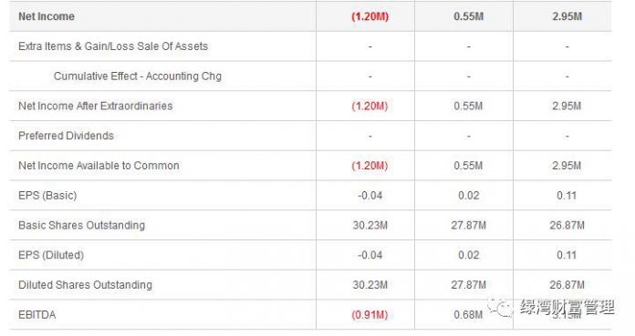Select Cumulative Effect - Accounting Chg label
Viewport: 635px width, 336px height.
(x=138, y=76)
